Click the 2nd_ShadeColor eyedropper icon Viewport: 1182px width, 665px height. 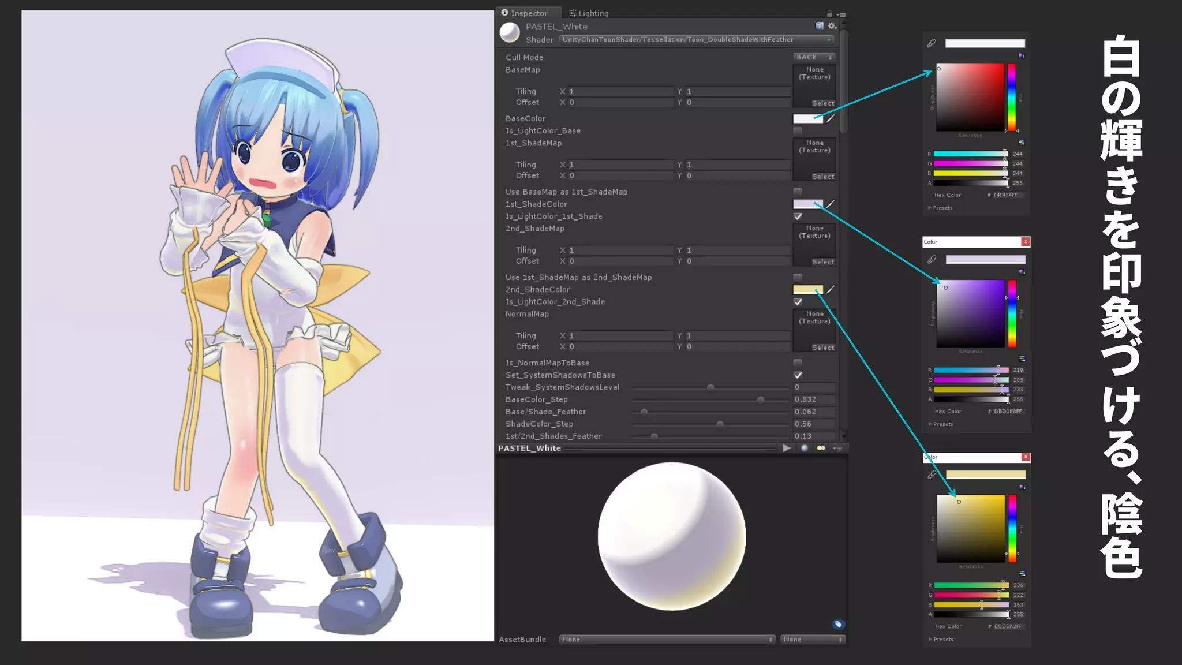click(x=831, y=290)
